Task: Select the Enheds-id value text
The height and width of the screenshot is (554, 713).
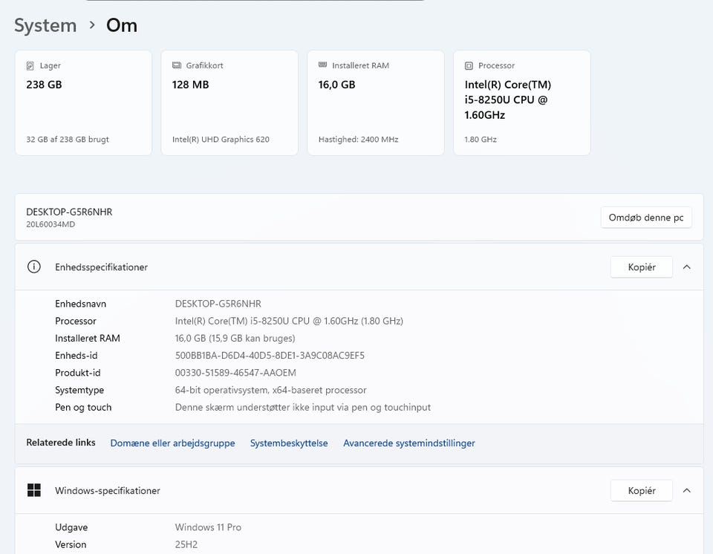Action: (270, 356)
